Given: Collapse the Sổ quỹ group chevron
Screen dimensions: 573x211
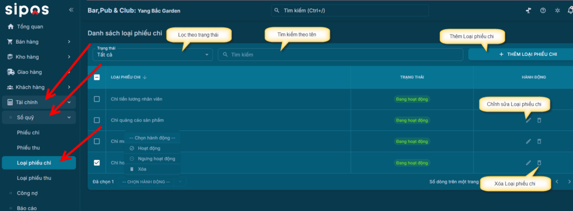Looking at the screenshot, I should (x=69, y=118).
